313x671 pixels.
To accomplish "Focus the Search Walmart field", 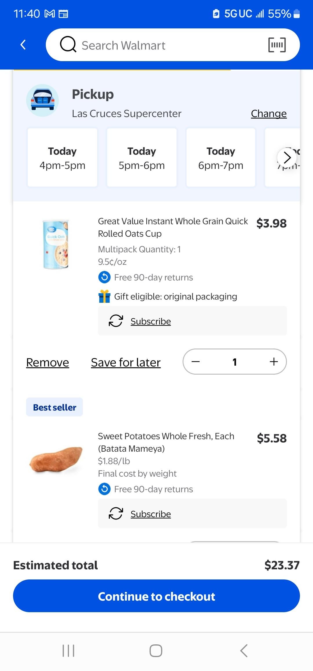I will 168,45.
